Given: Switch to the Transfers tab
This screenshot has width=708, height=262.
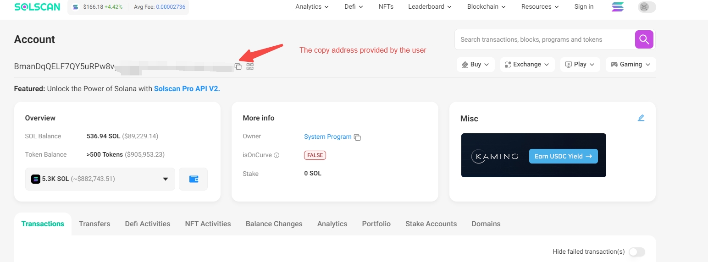Looking at the screenshot, I should pos(94,224).
